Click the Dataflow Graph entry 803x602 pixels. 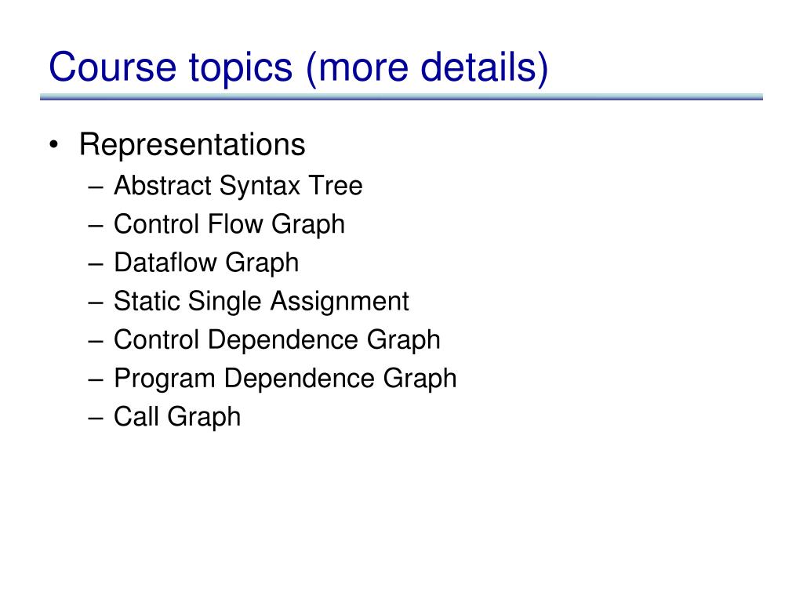206,263
